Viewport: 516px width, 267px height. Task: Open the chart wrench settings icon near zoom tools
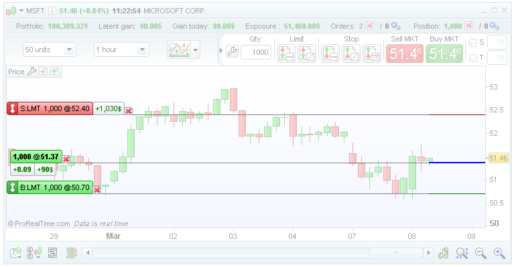click(x=444, y=253)
